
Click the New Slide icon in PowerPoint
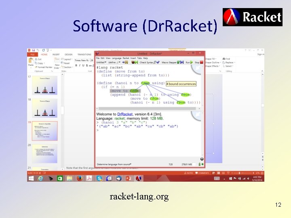point(57,61)
